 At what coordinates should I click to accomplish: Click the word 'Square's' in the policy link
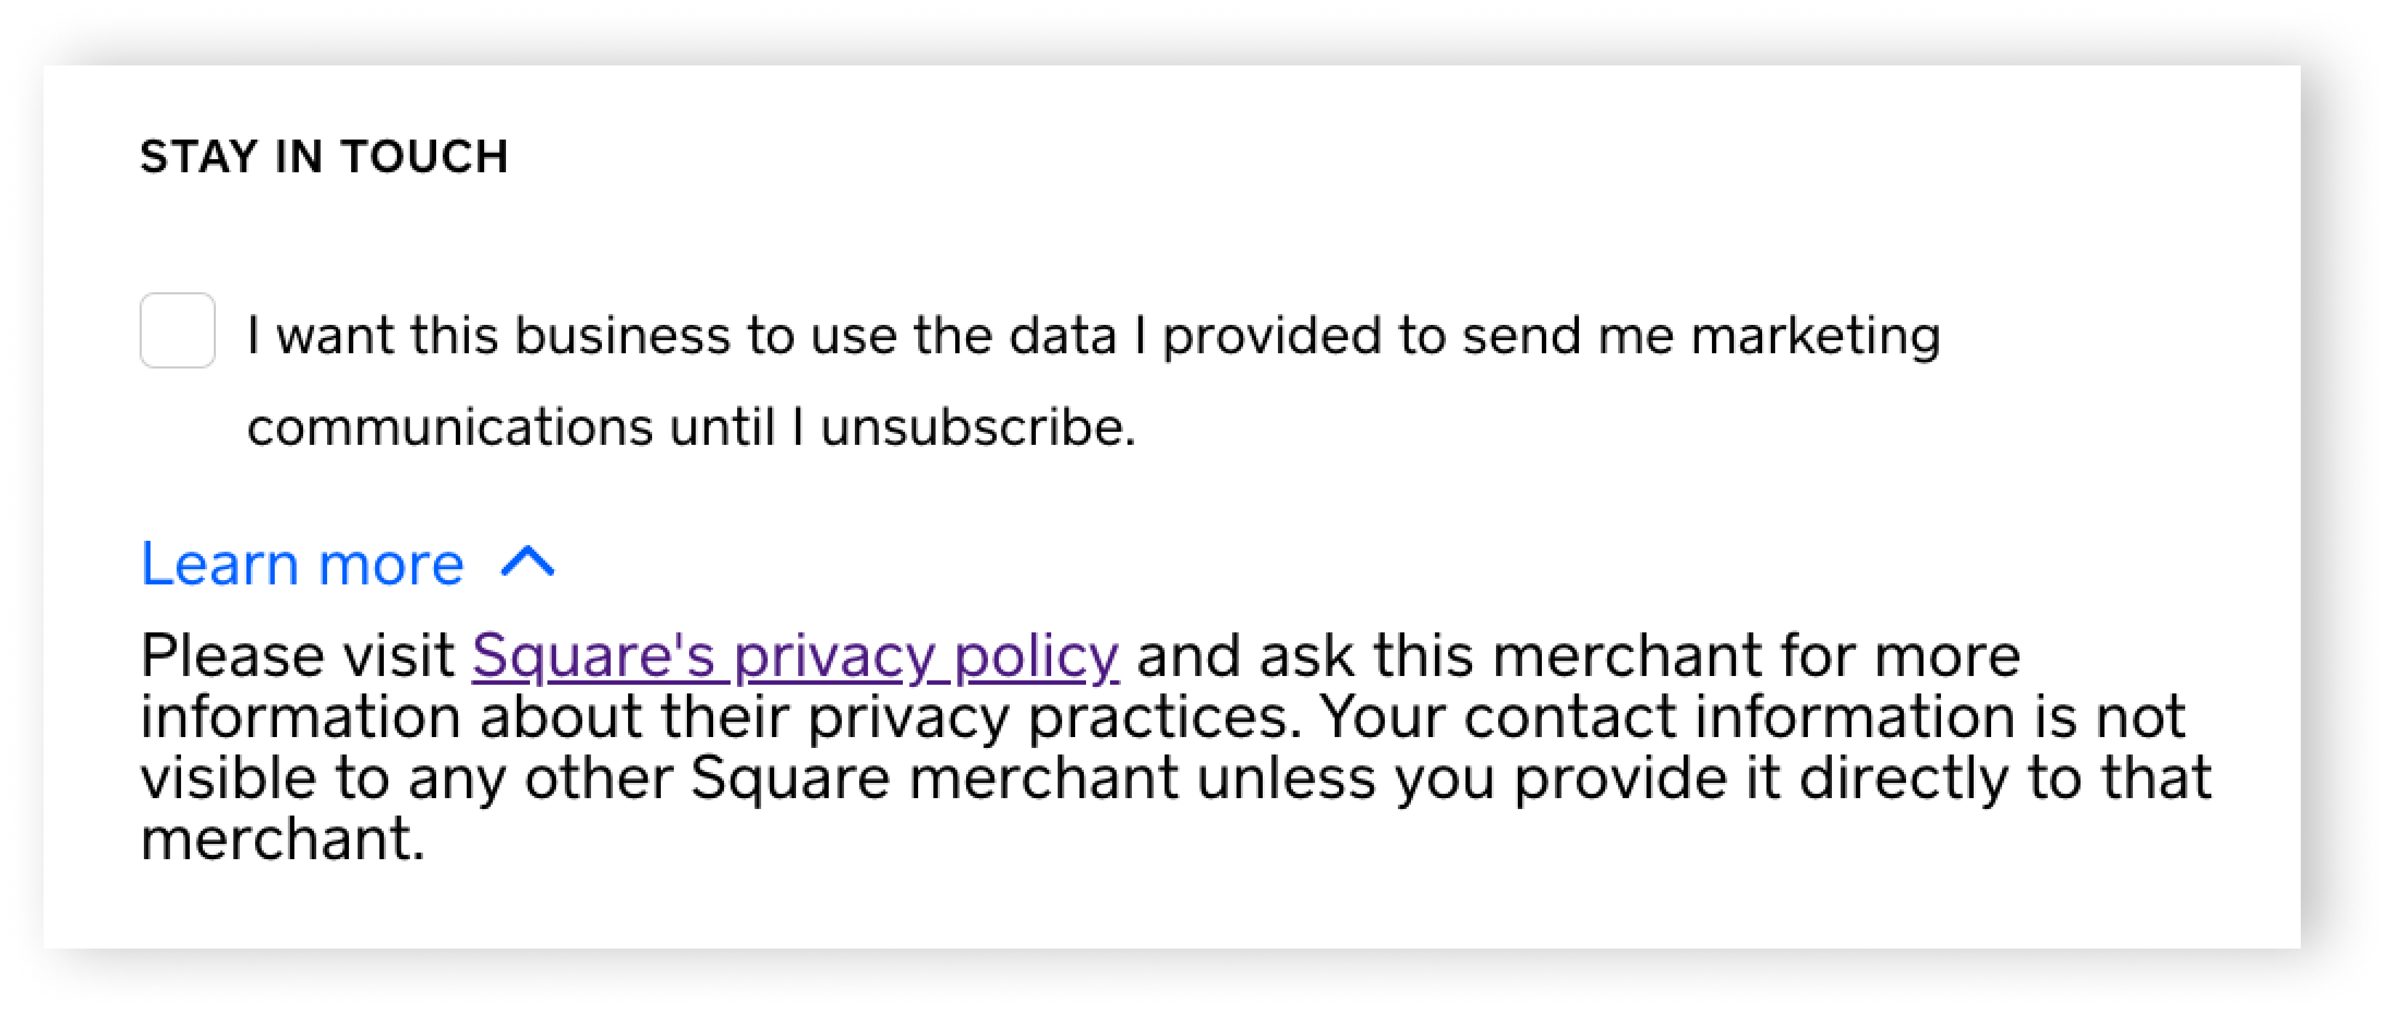tap(593, 656)
